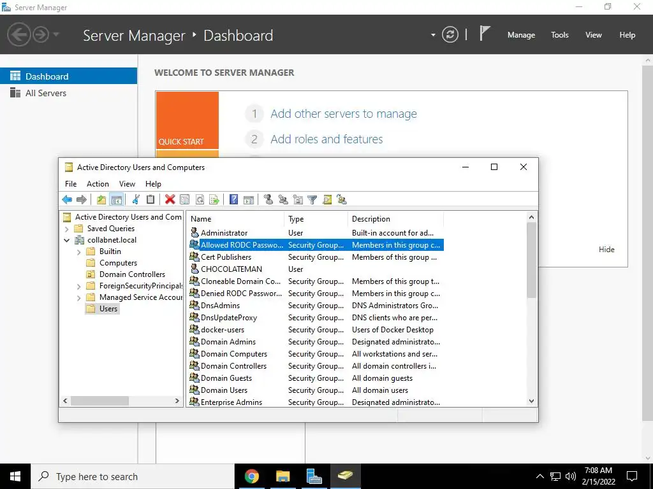Open the View menu in Active Directory
The width and height of the screenshot is (653, 489).
127,184
